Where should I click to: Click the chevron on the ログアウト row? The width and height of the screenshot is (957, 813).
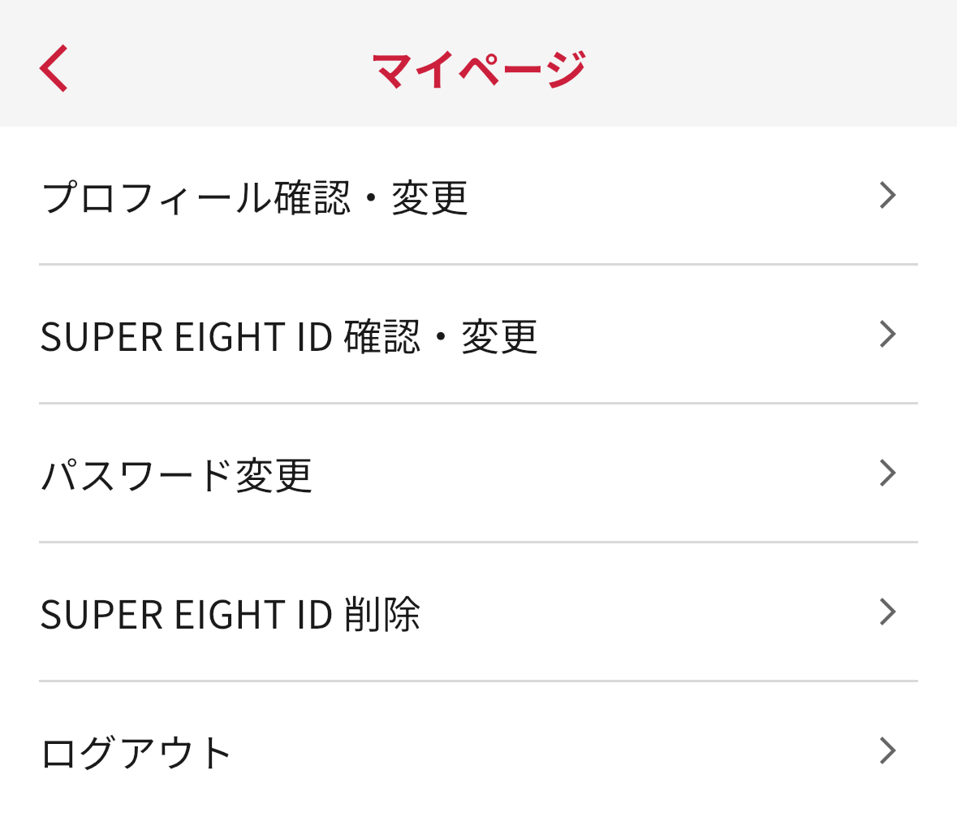(887, 751)
